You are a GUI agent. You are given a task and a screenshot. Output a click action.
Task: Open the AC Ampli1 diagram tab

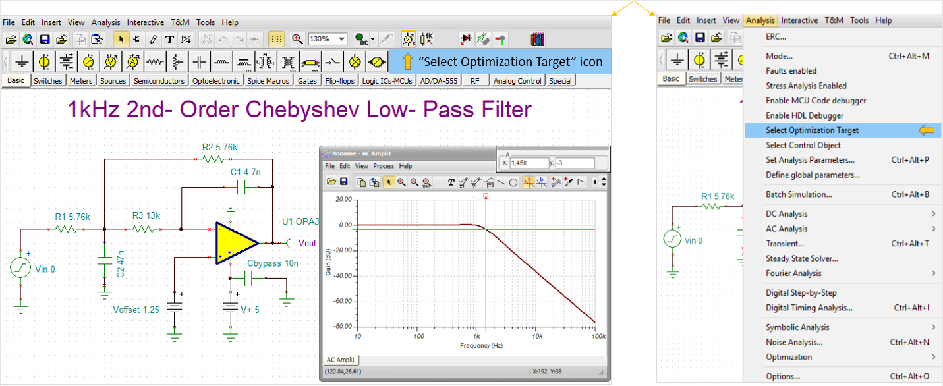pos(341,360)
